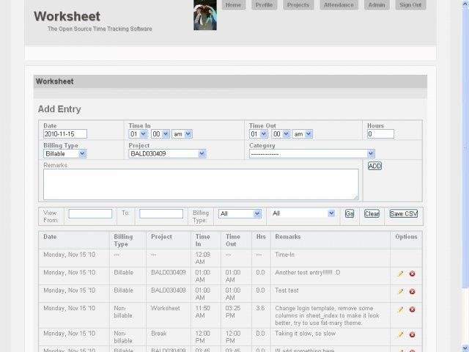Edit the 'Taking it slow' entry
The width and height of the screenshot is (469, 352).
point(400,334)
